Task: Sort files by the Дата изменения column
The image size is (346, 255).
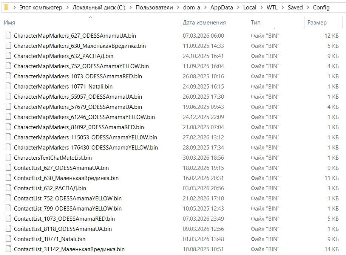Action: (x=204, y=23)
